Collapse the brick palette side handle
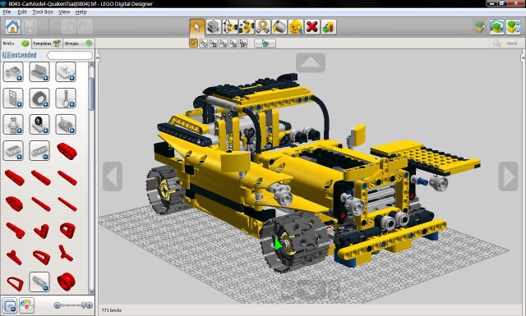Image resolution: width=526 pixels, height=316 pixels. [x=98, y=57]
